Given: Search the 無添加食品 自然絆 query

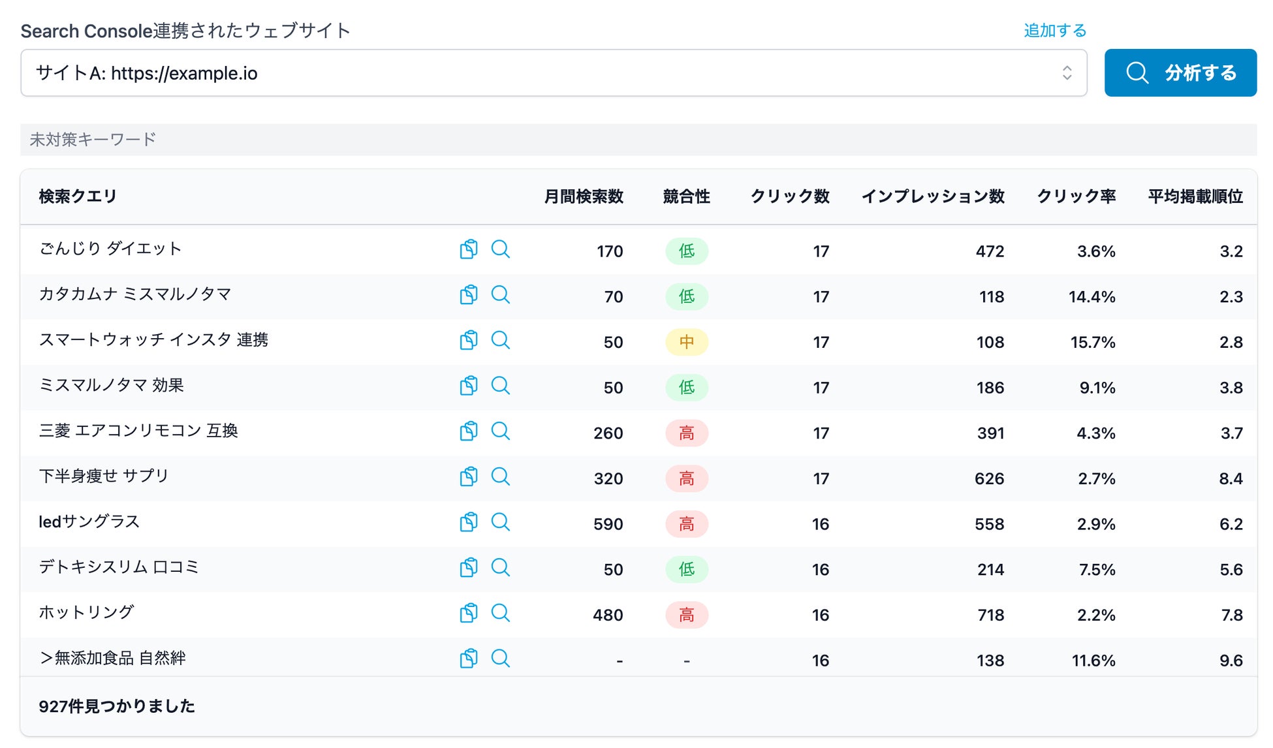Looking at the screenshot, I should coord(500,658).
